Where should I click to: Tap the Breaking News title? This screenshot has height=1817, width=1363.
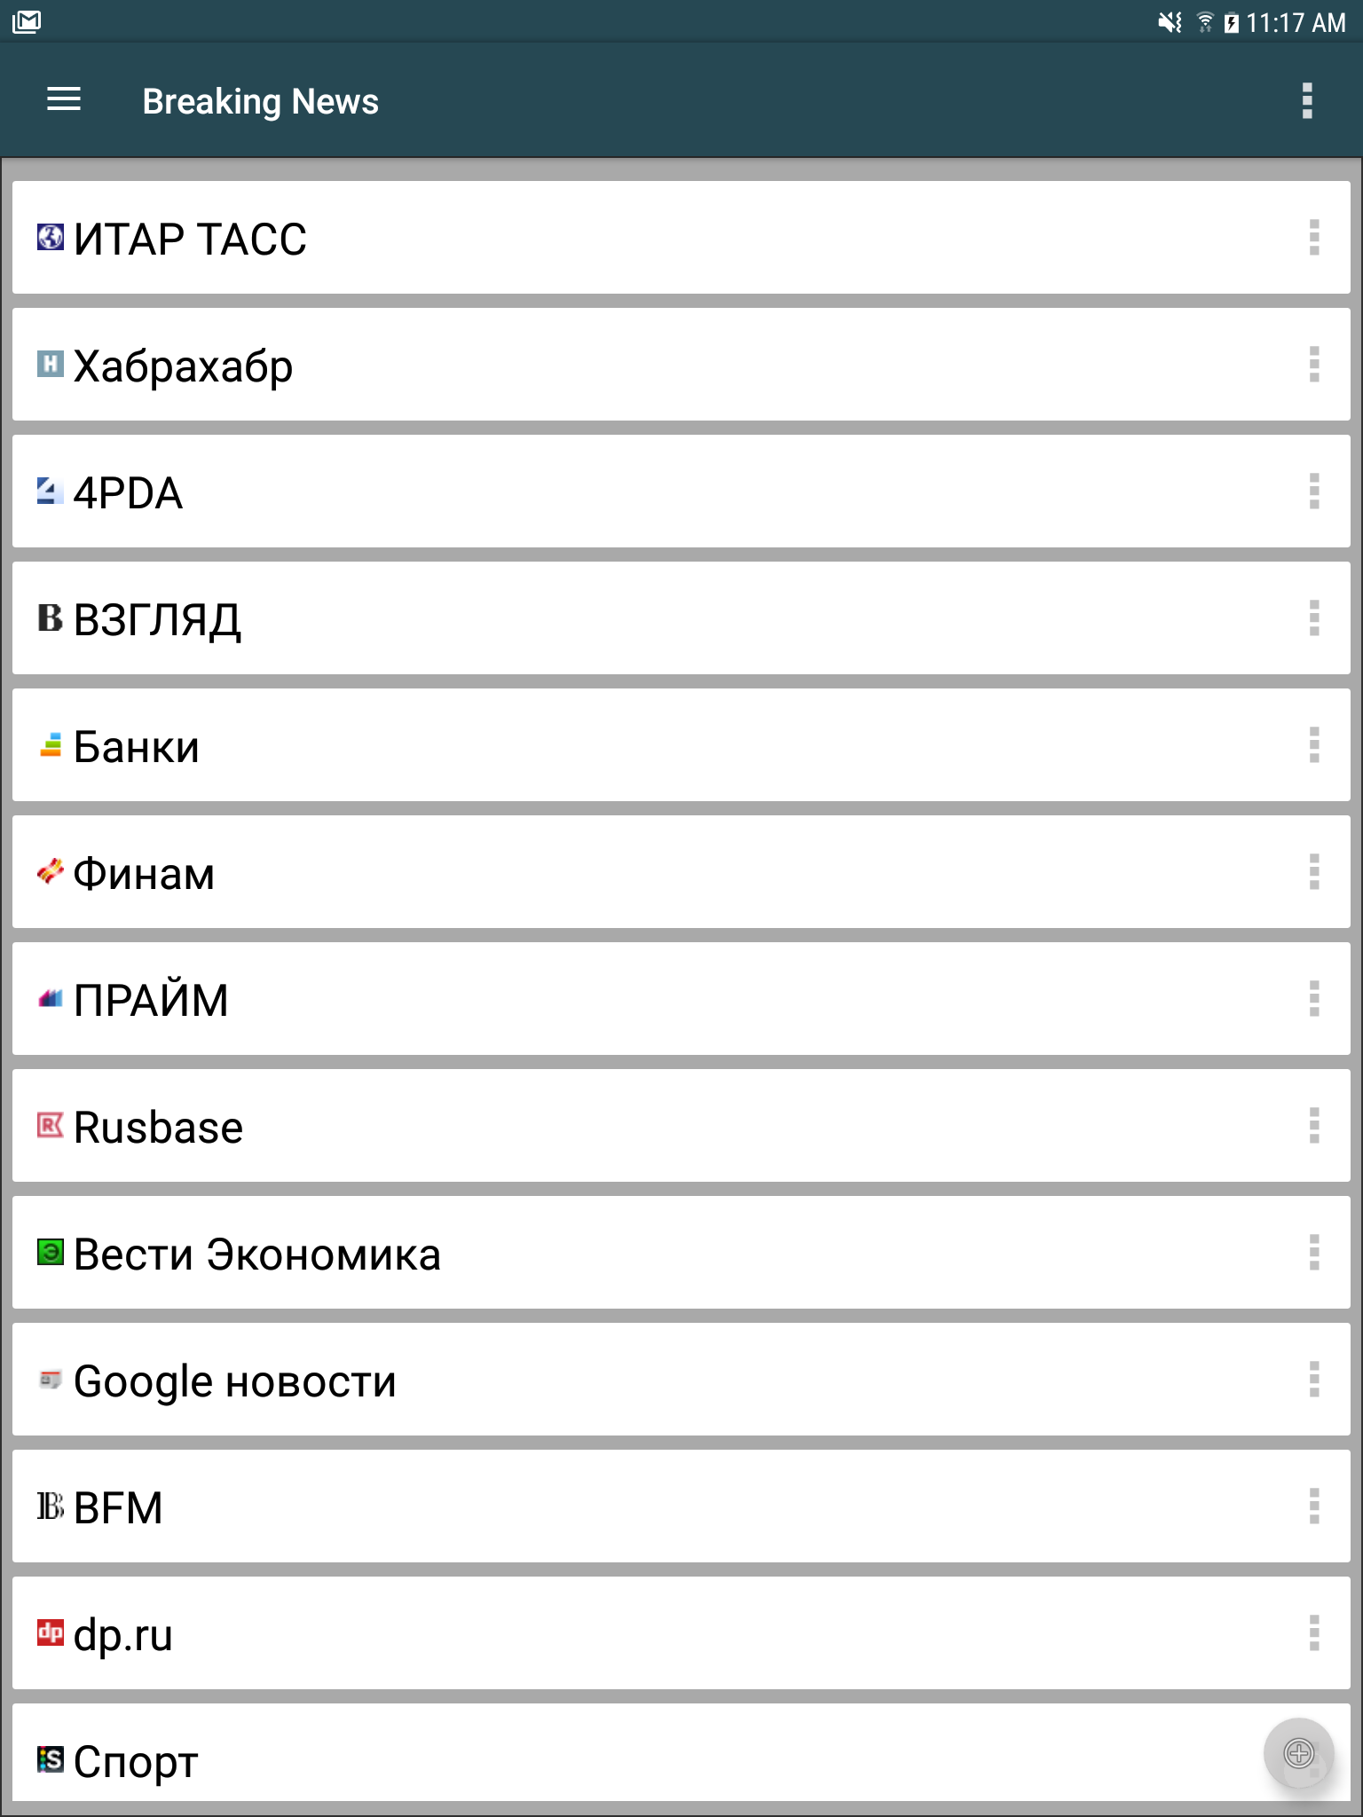point(260,101)
